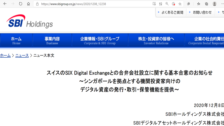Open the 事業内容 Business tab
The height and width of the screenshot is (126, 224).
click(x=52, y=40)
